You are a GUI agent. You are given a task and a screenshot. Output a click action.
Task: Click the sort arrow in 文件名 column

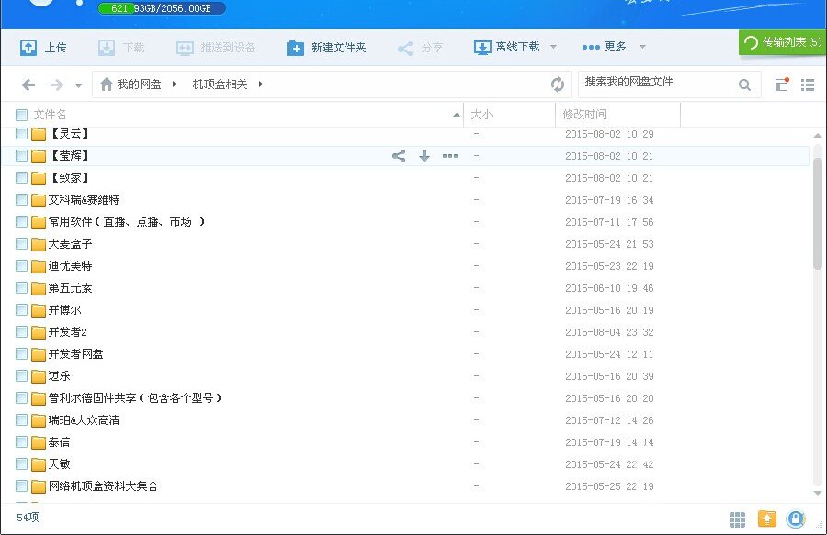(x=456, y=115)
